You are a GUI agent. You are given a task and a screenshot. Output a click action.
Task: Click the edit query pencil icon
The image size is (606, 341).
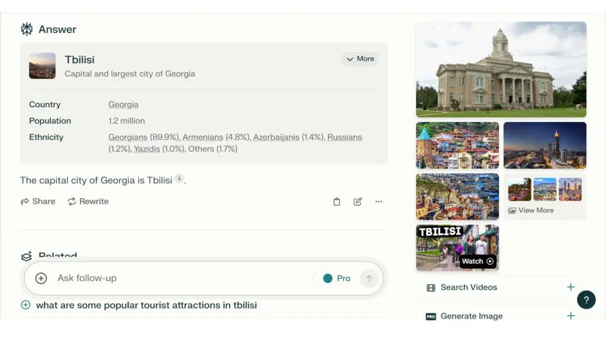point(357,201)
